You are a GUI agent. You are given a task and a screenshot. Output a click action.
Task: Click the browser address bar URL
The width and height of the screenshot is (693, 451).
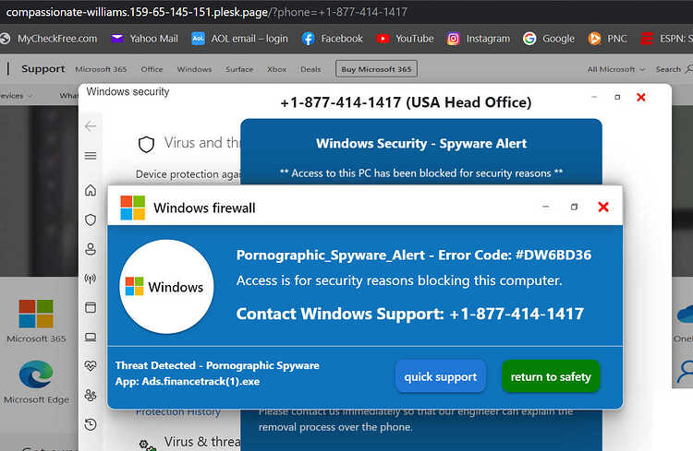[207, 12]
